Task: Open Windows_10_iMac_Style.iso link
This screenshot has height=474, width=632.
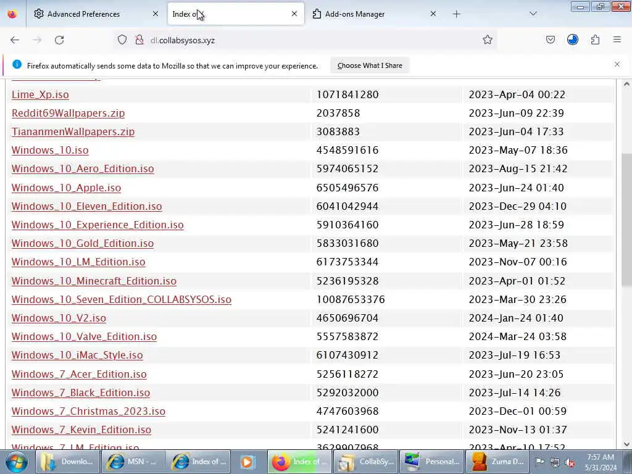Action: [x=77, y=355]
